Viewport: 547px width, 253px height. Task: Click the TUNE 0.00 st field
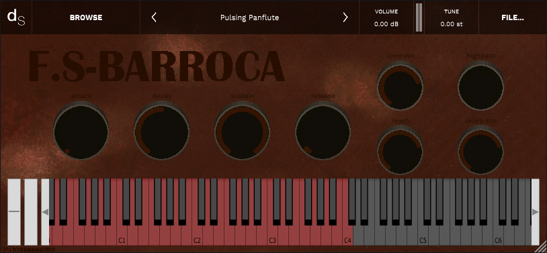(452, 17)
